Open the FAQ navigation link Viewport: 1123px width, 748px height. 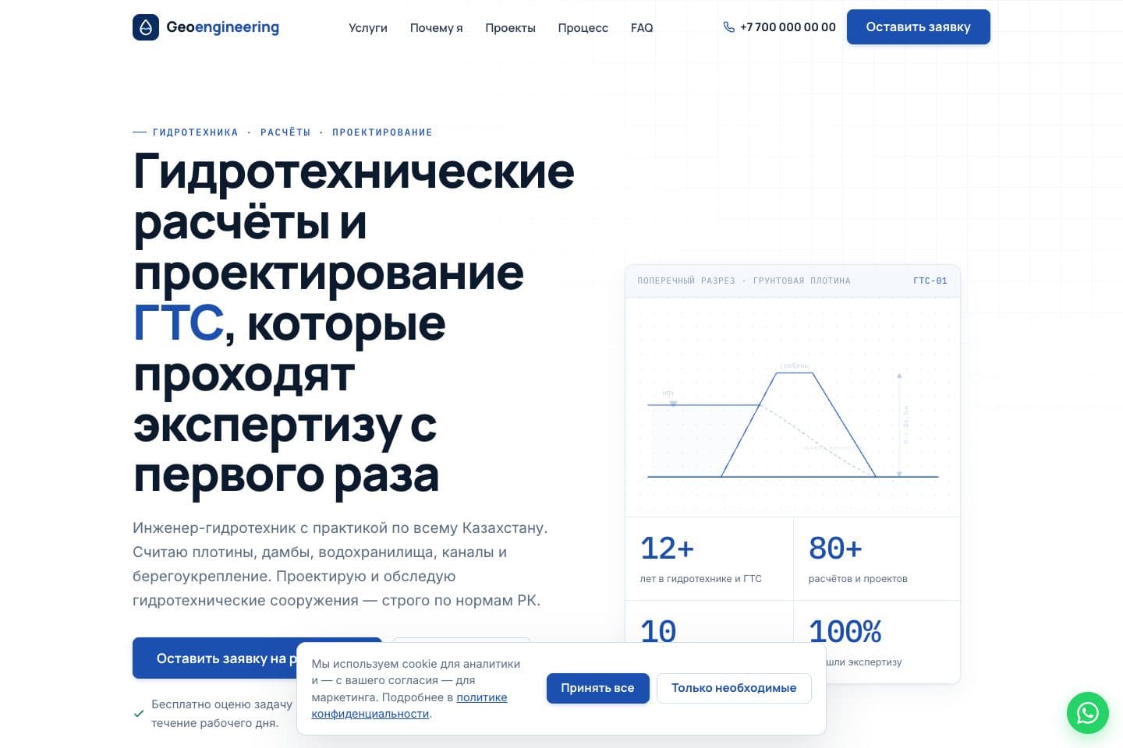coord(642,27)
